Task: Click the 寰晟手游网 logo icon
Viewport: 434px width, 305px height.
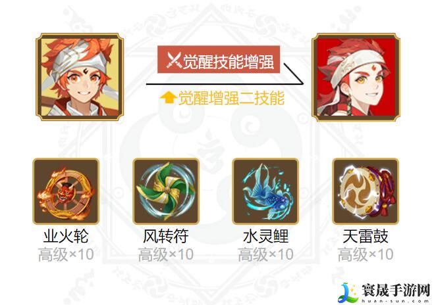Action: (x=348, y=293)
